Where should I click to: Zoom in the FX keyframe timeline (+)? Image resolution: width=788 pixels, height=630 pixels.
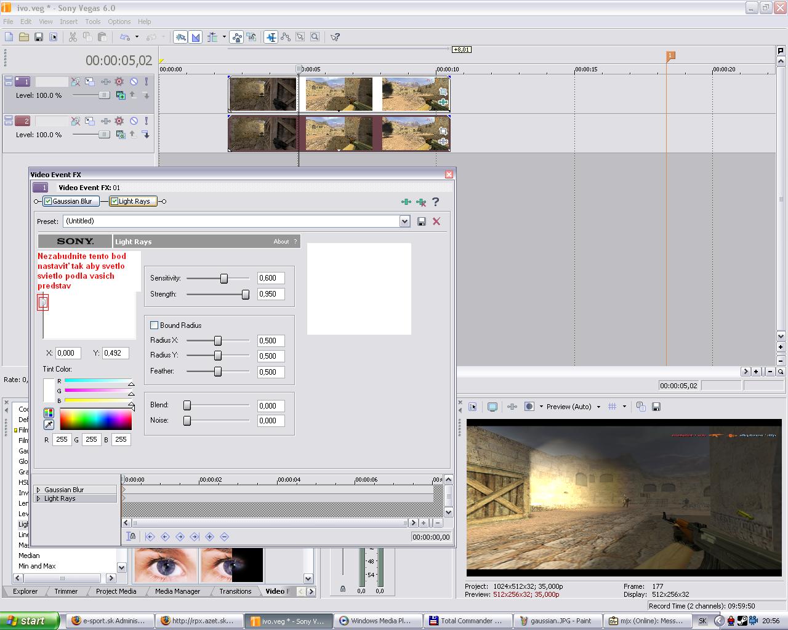click(x=424, y=523)
